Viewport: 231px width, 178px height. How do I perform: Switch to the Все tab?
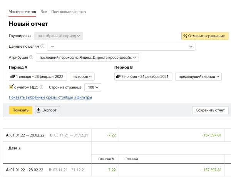(x=44, y=12)
